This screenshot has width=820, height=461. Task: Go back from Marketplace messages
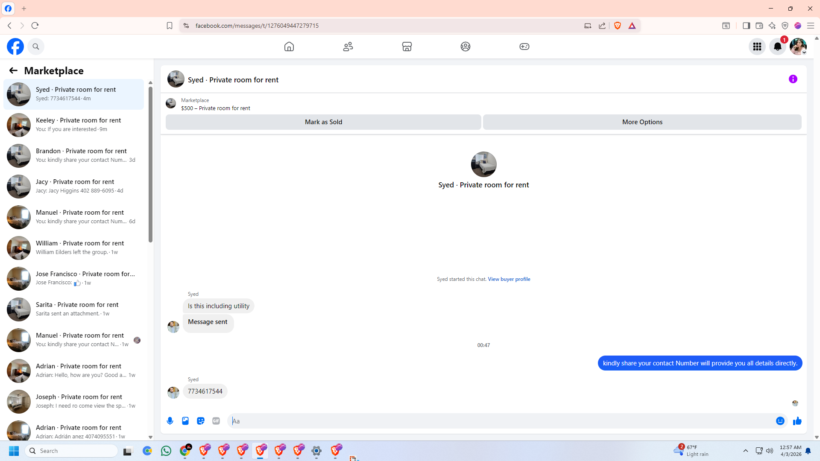pos(13,70)
